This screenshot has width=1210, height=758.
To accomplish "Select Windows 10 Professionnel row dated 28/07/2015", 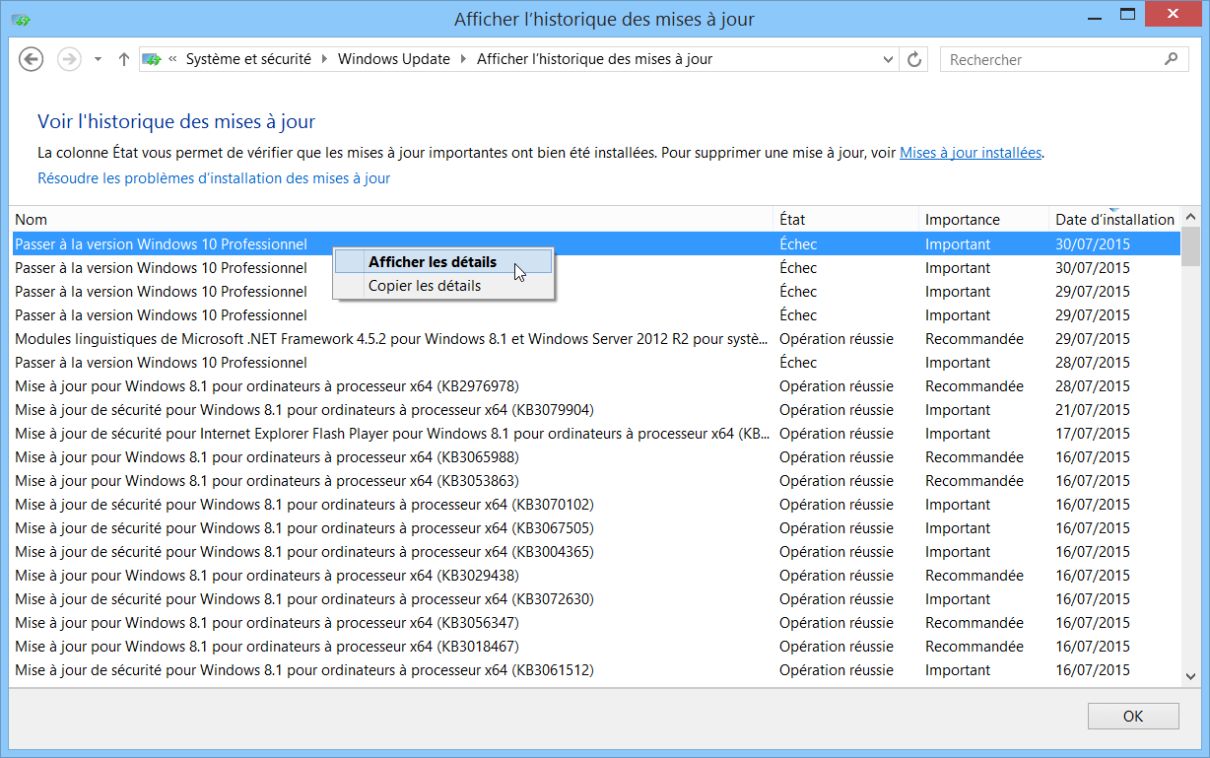I will [596, 363].
